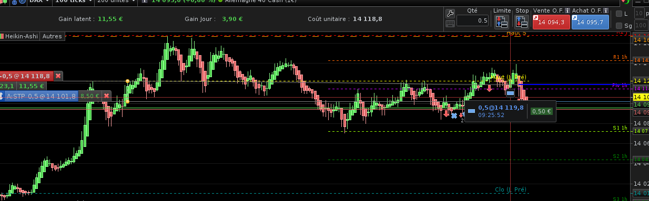Image resolution: width=649 pixels, height=201 pixels.
Task: Click the blue X marker on chart
Action: [454, 115]
